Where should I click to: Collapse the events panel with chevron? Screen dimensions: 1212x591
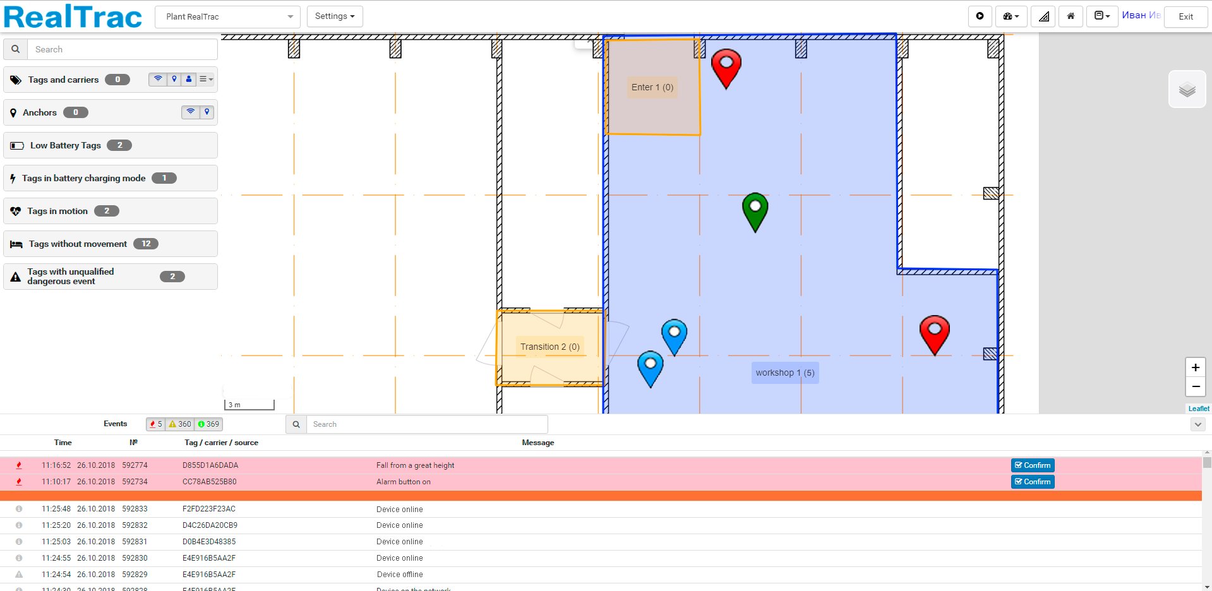coord(1197,425)
